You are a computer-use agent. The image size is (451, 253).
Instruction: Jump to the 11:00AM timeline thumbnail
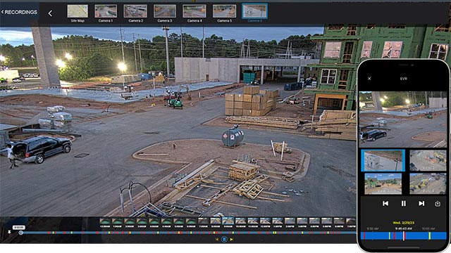pyautogui.click(x=253, y=221)
